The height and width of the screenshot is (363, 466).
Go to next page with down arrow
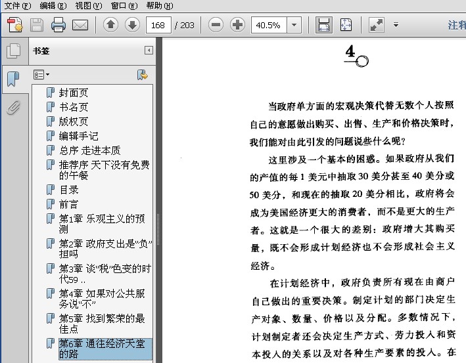(132, 26)
